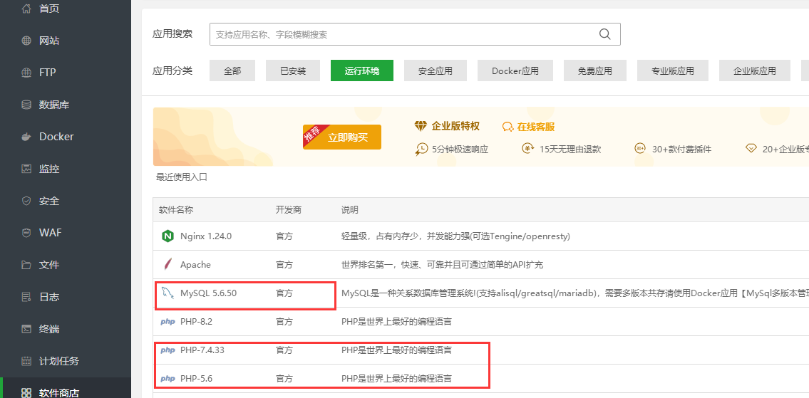Click the 30+ badge icon

point(640,149)
